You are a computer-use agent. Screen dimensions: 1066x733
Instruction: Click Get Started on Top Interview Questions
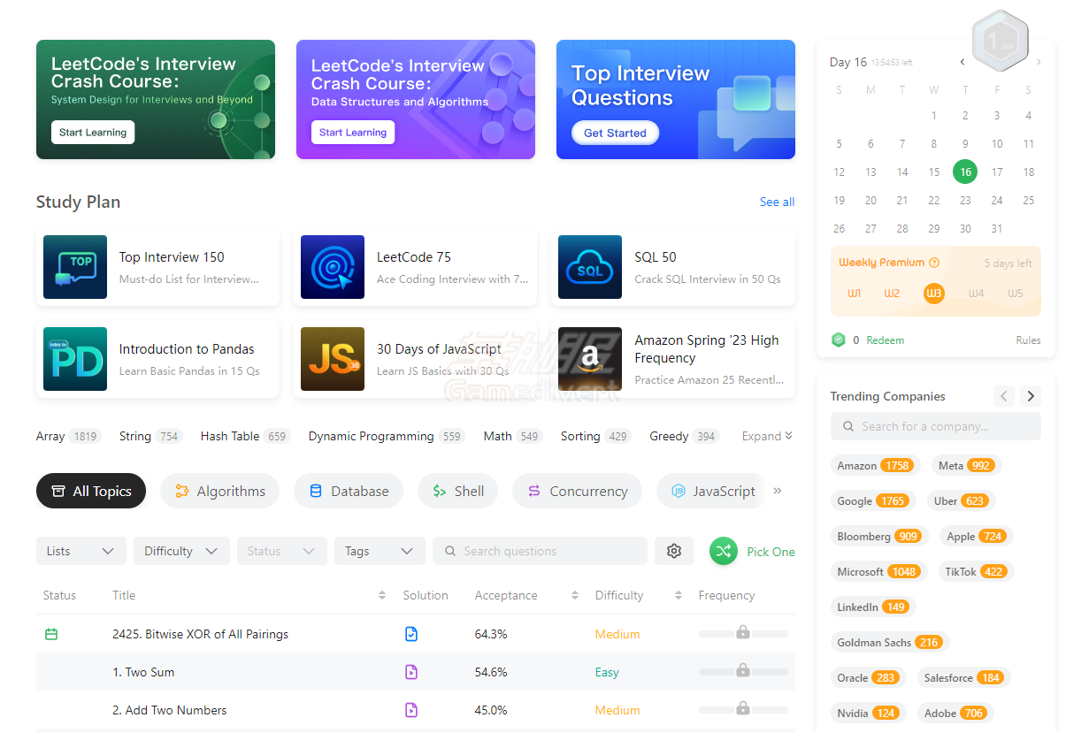click(615, 133)
